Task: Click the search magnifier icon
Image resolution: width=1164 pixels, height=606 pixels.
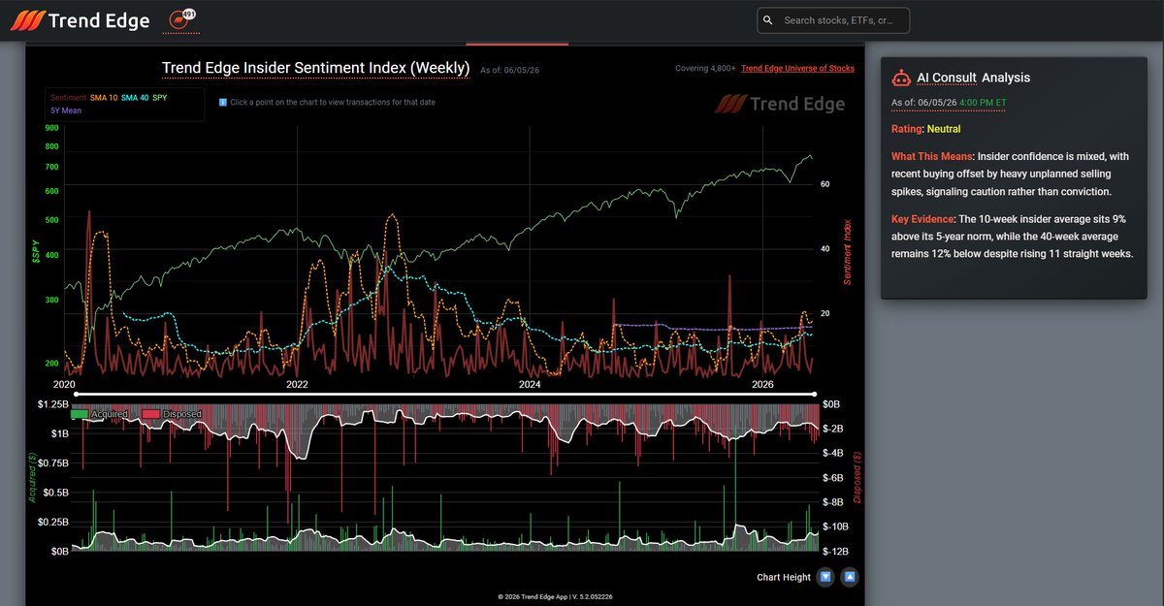Action: click(x=767, y=20)
